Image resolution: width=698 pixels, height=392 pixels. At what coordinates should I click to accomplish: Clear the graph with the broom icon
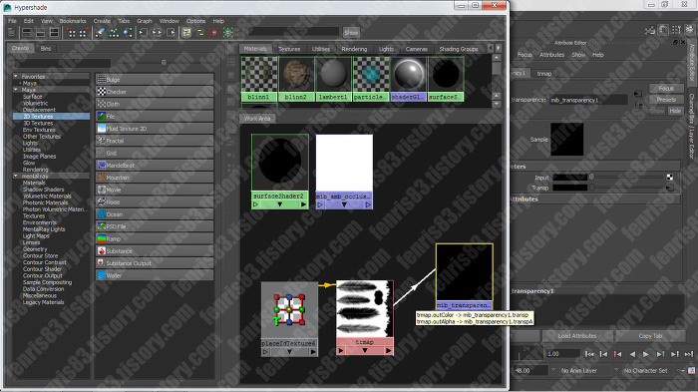click(100, 33)
